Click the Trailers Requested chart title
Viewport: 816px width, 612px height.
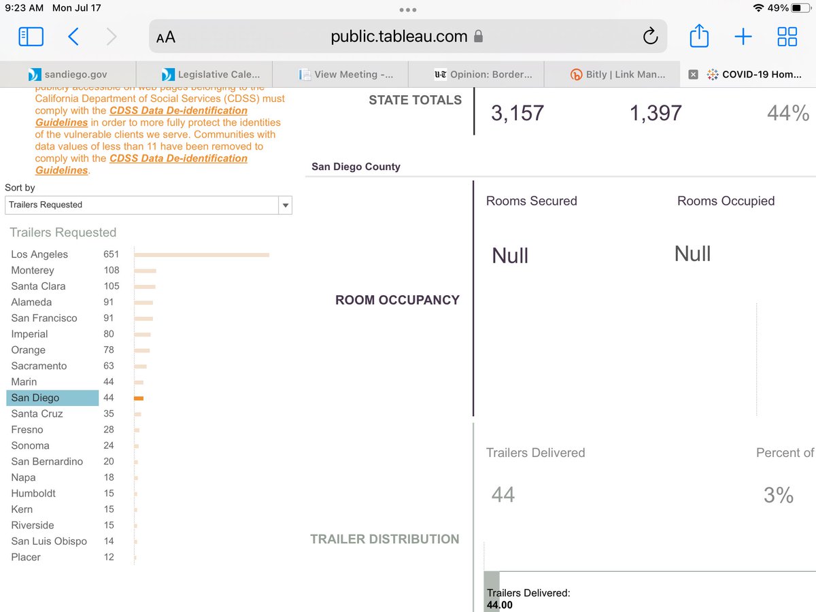click(63, 233)
